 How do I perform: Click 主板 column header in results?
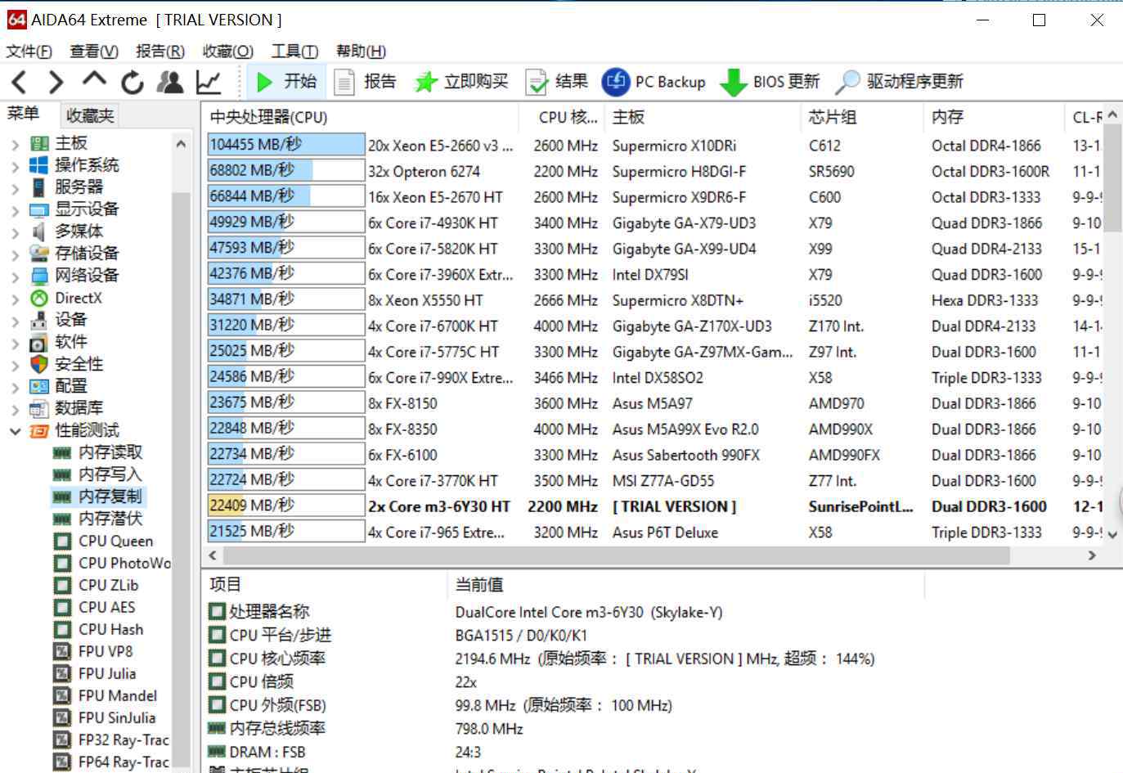(703, 117)
